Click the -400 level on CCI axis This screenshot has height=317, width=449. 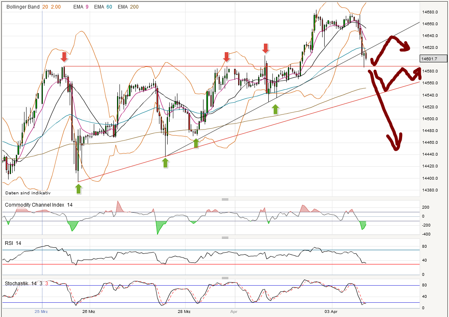426,234
